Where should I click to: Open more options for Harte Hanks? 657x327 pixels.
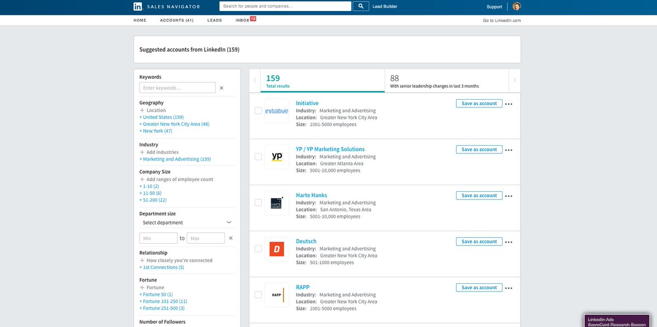509,196
